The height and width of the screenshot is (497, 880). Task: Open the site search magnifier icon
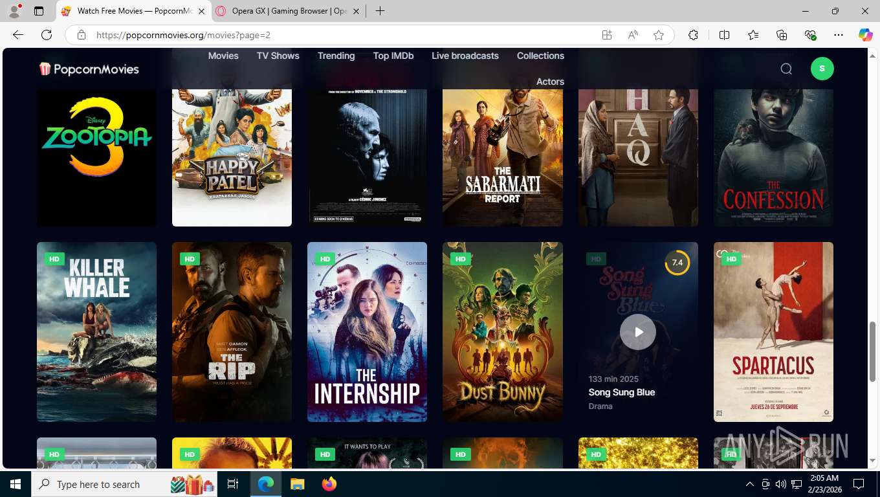[786, 69]
